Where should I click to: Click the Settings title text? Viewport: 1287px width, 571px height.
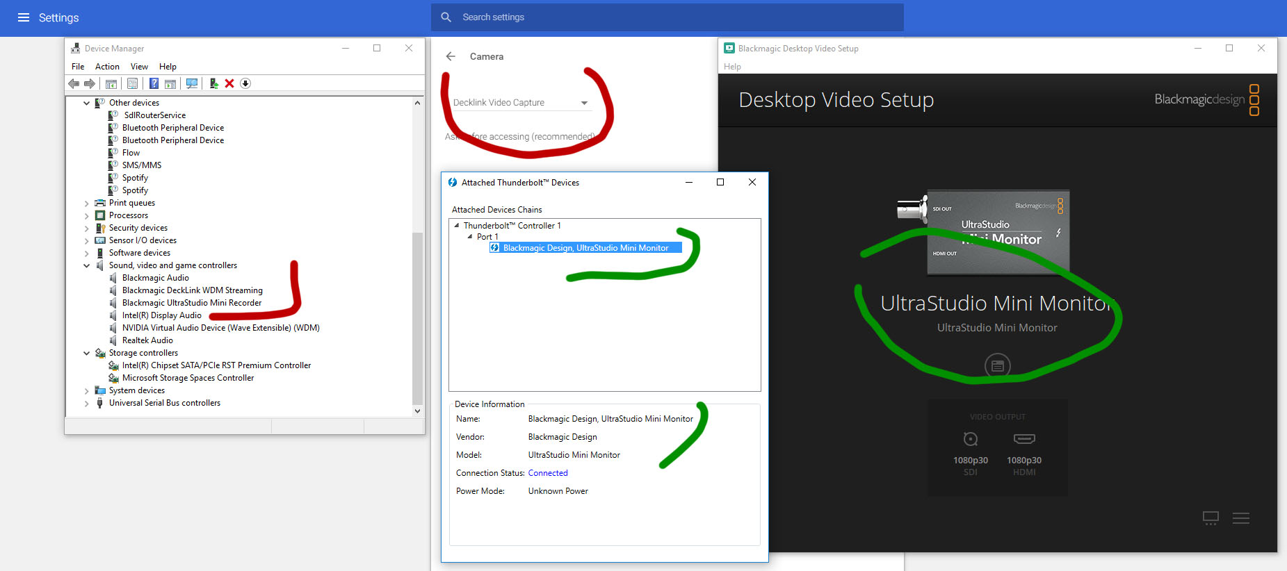point(58,17)
